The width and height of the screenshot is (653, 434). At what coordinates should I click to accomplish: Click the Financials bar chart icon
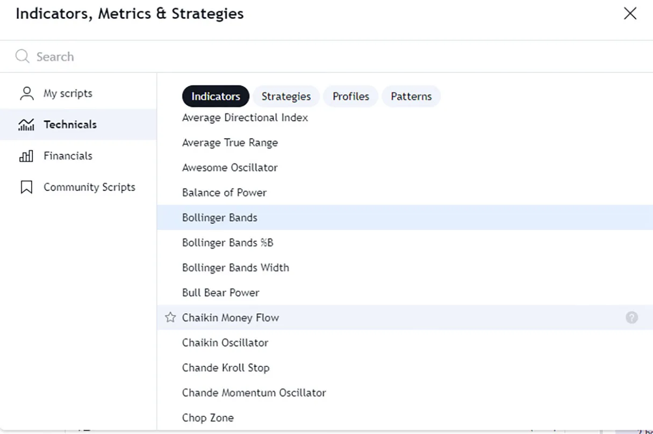click(x=26, y=156)
